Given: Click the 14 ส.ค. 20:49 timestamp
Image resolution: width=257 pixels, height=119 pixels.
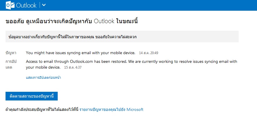Looking at the screenshot, I should 149,53.
